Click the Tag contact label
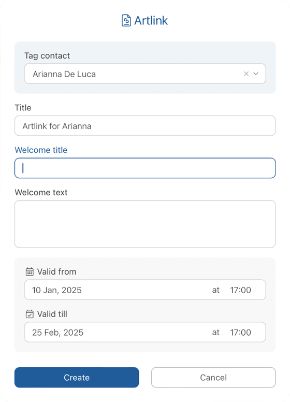The image size is (290, 402). (47, 55)
